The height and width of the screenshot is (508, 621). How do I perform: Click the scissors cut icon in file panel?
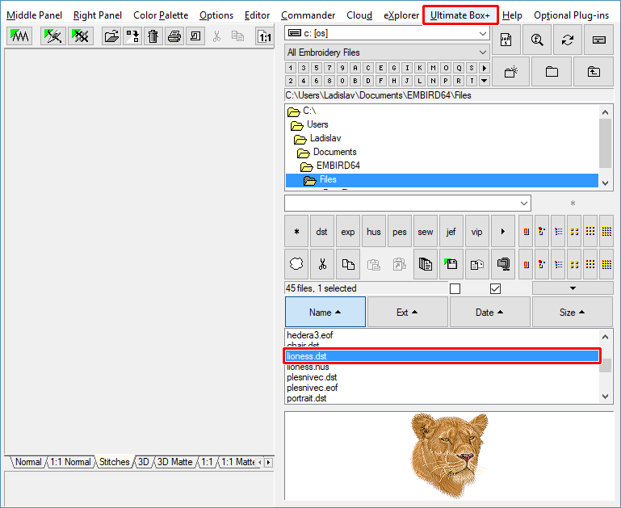click(x=321, y=263)
